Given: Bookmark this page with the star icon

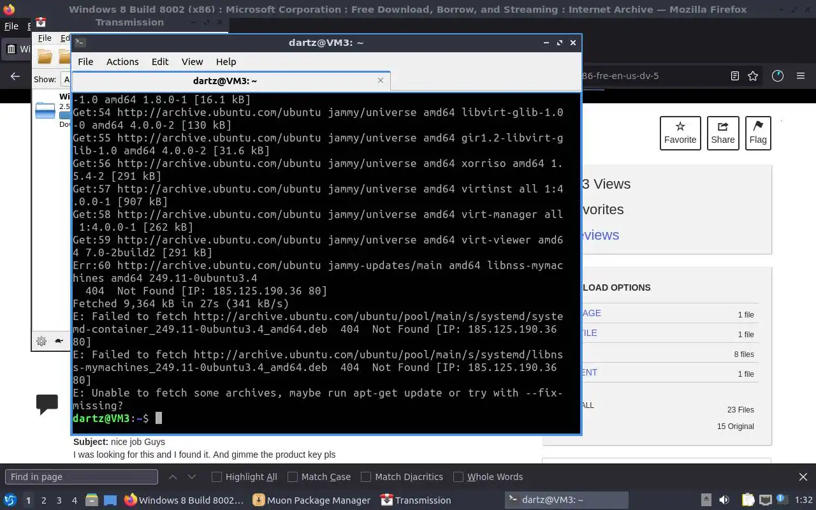Looking at the screenshot, I should click(753, 76).
